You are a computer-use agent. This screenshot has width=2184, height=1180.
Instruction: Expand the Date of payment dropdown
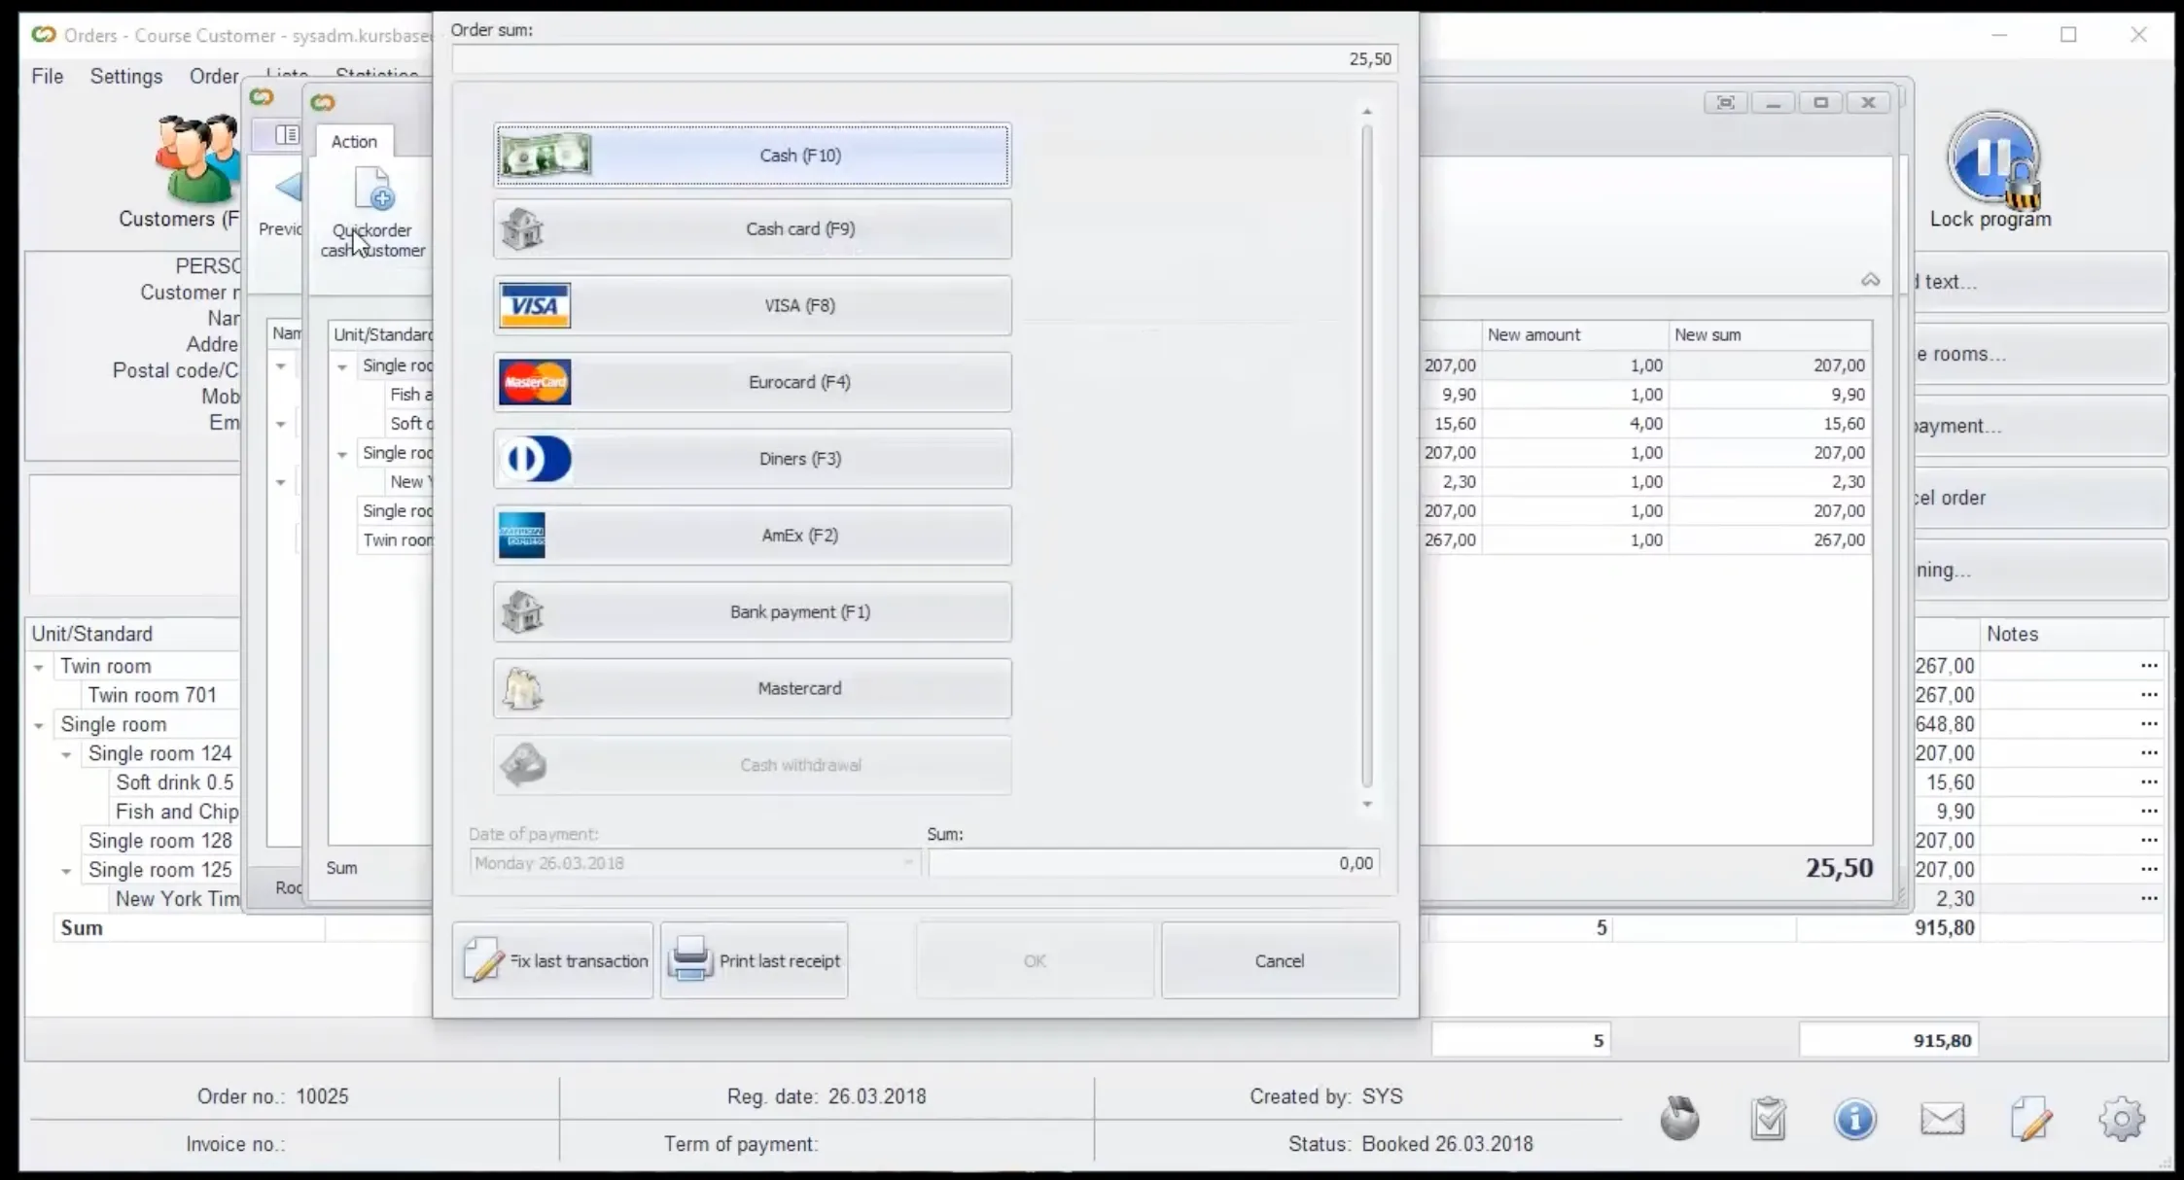coord(910,862)
